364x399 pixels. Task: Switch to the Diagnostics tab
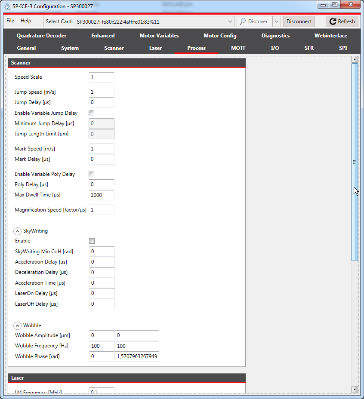(x=275, y=36)
